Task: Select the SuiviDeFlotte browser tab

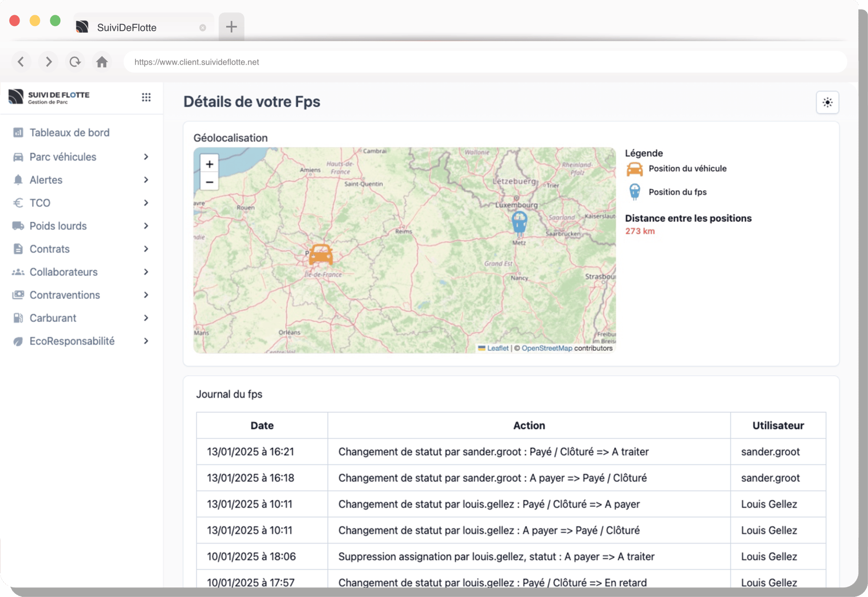Action: [x=143, y=27]
